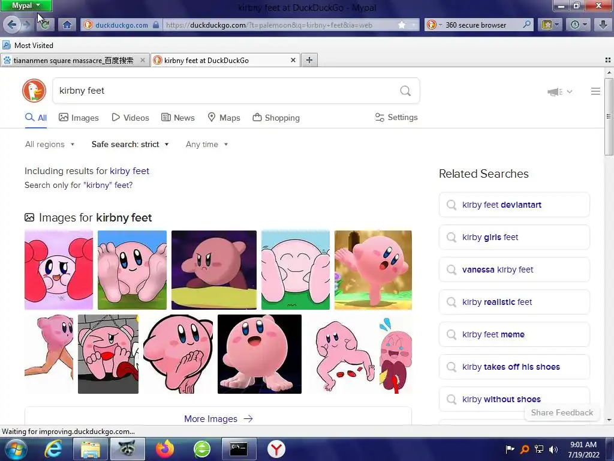This screenshot has width=614, height=461.
Task: Follow the kirby feet corrected link
Action: 130,171
